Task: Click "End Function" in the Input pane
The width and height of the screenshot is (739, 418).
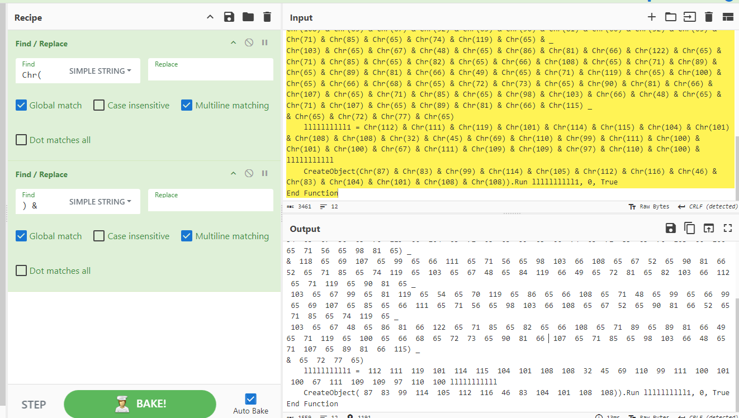Action: [312, 193]
